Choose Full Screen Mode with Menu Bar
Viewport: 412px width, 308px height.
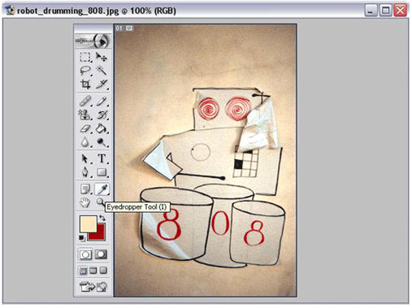(x=93, y=271)
